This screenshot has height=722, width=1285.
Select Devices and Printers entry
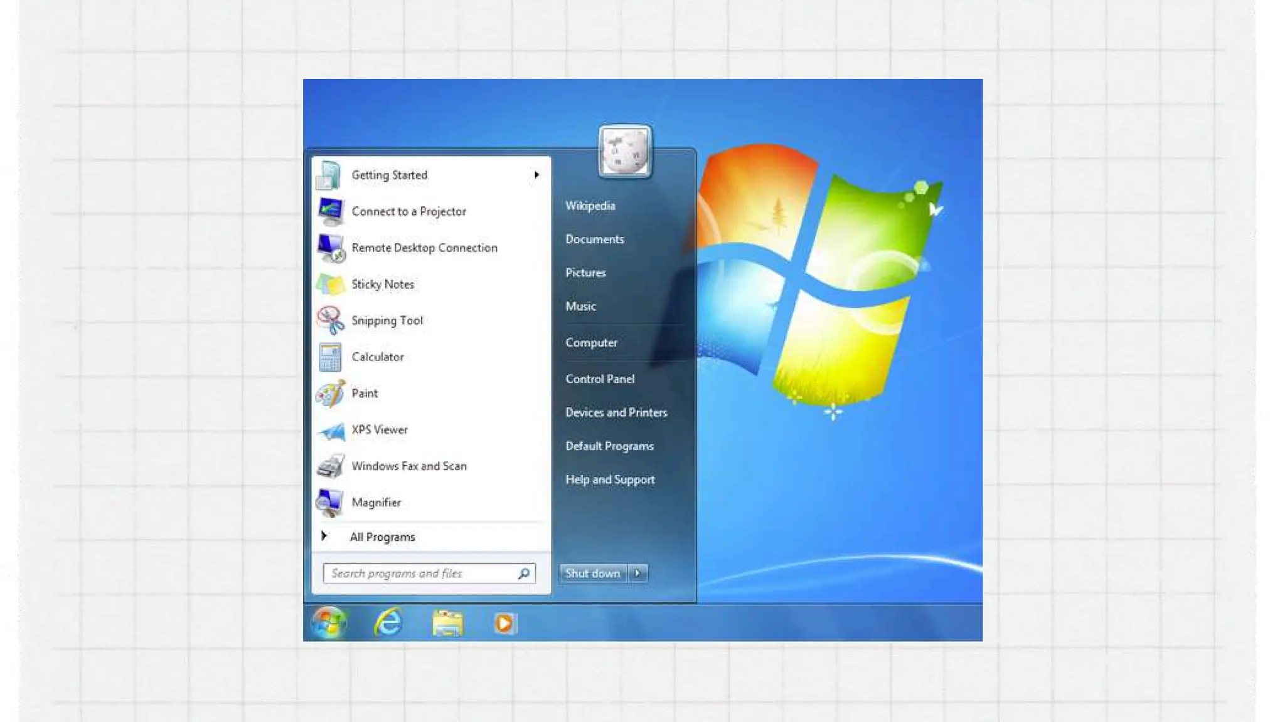pos(616,412)
